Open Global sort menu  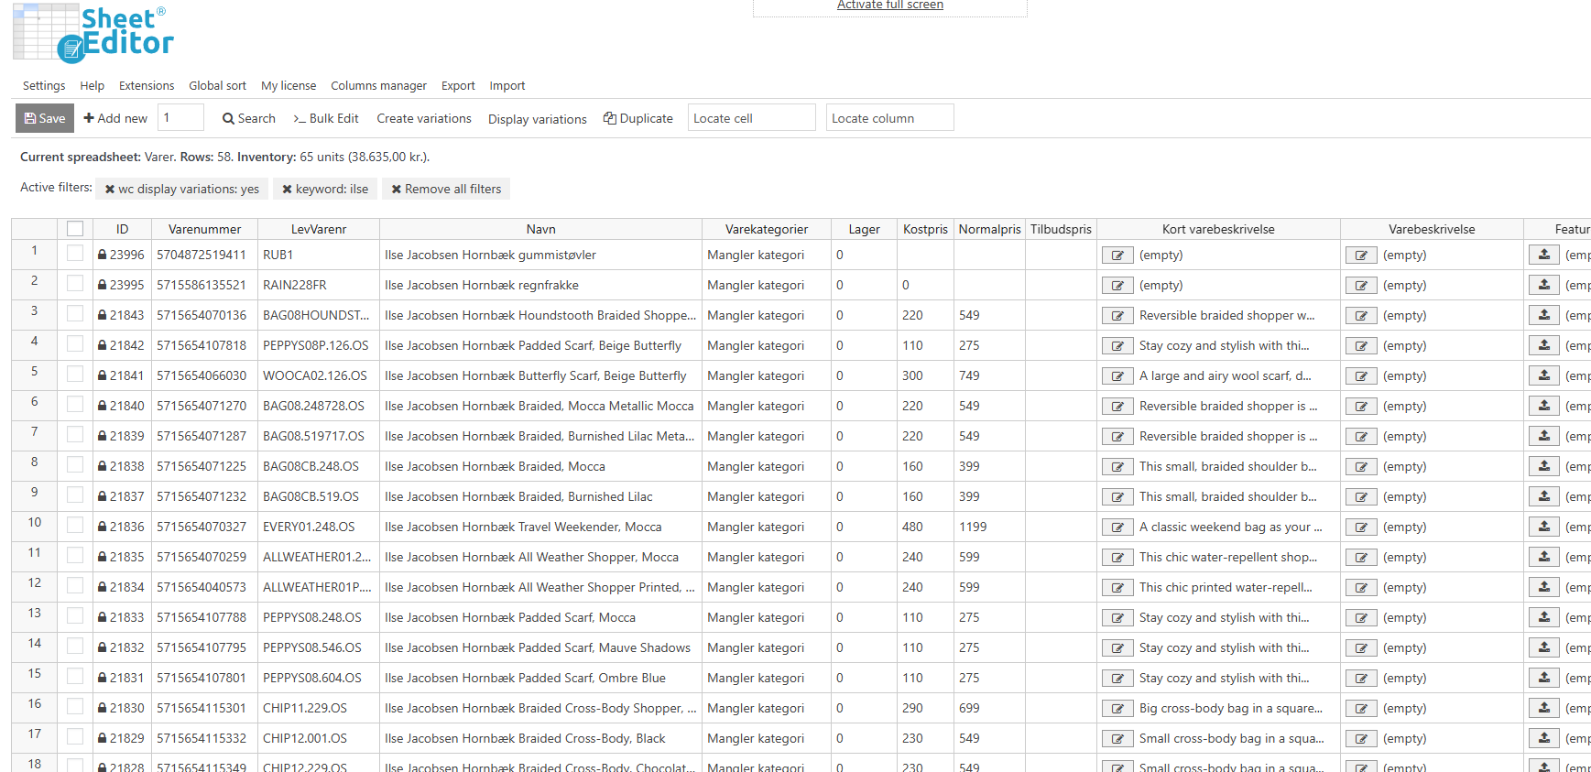click(217, 86)
